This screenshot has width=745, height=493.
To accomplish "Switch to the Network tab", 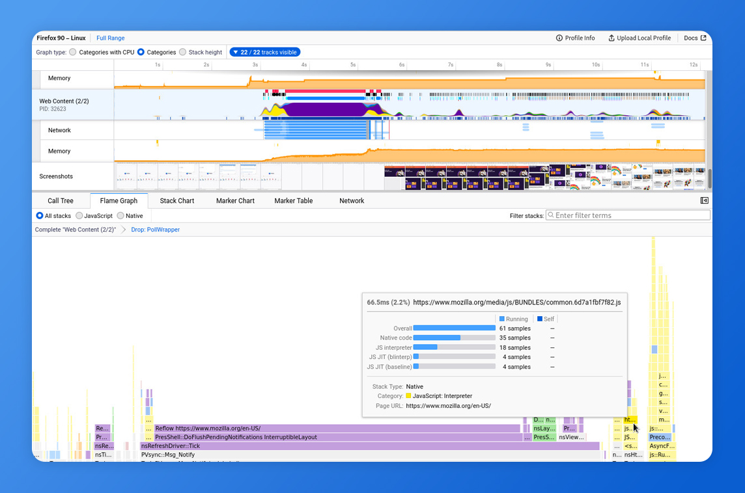I will coord(352,201).
